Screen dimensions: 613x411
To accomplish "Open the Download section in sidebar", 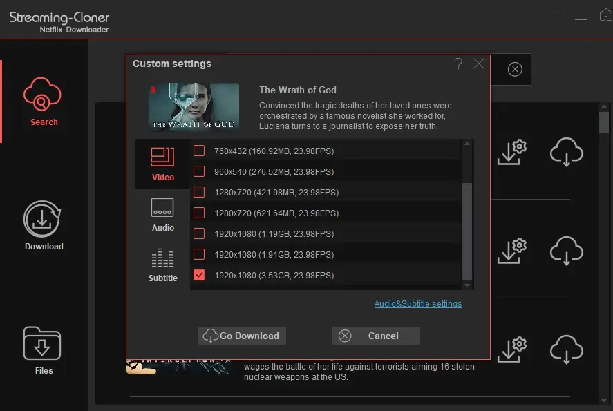I will pyautogui.click(x=43, y=225).
